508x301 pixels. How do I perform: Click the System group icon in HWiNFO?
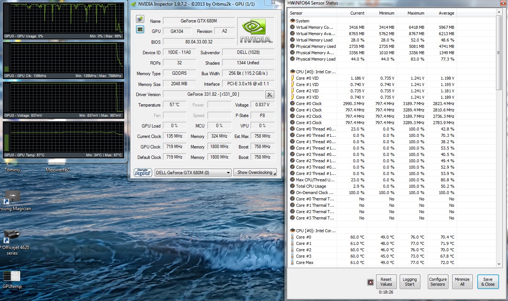(293, 21)
